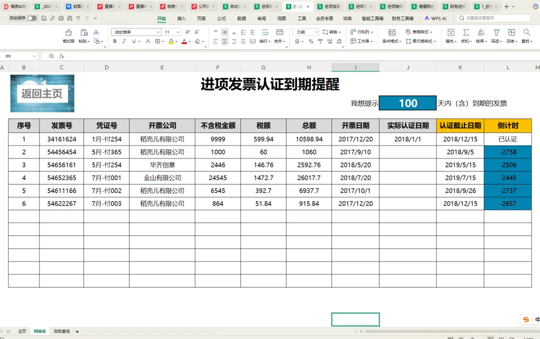Select align-top icon
The image size is (540, 339).
[215, 32]
